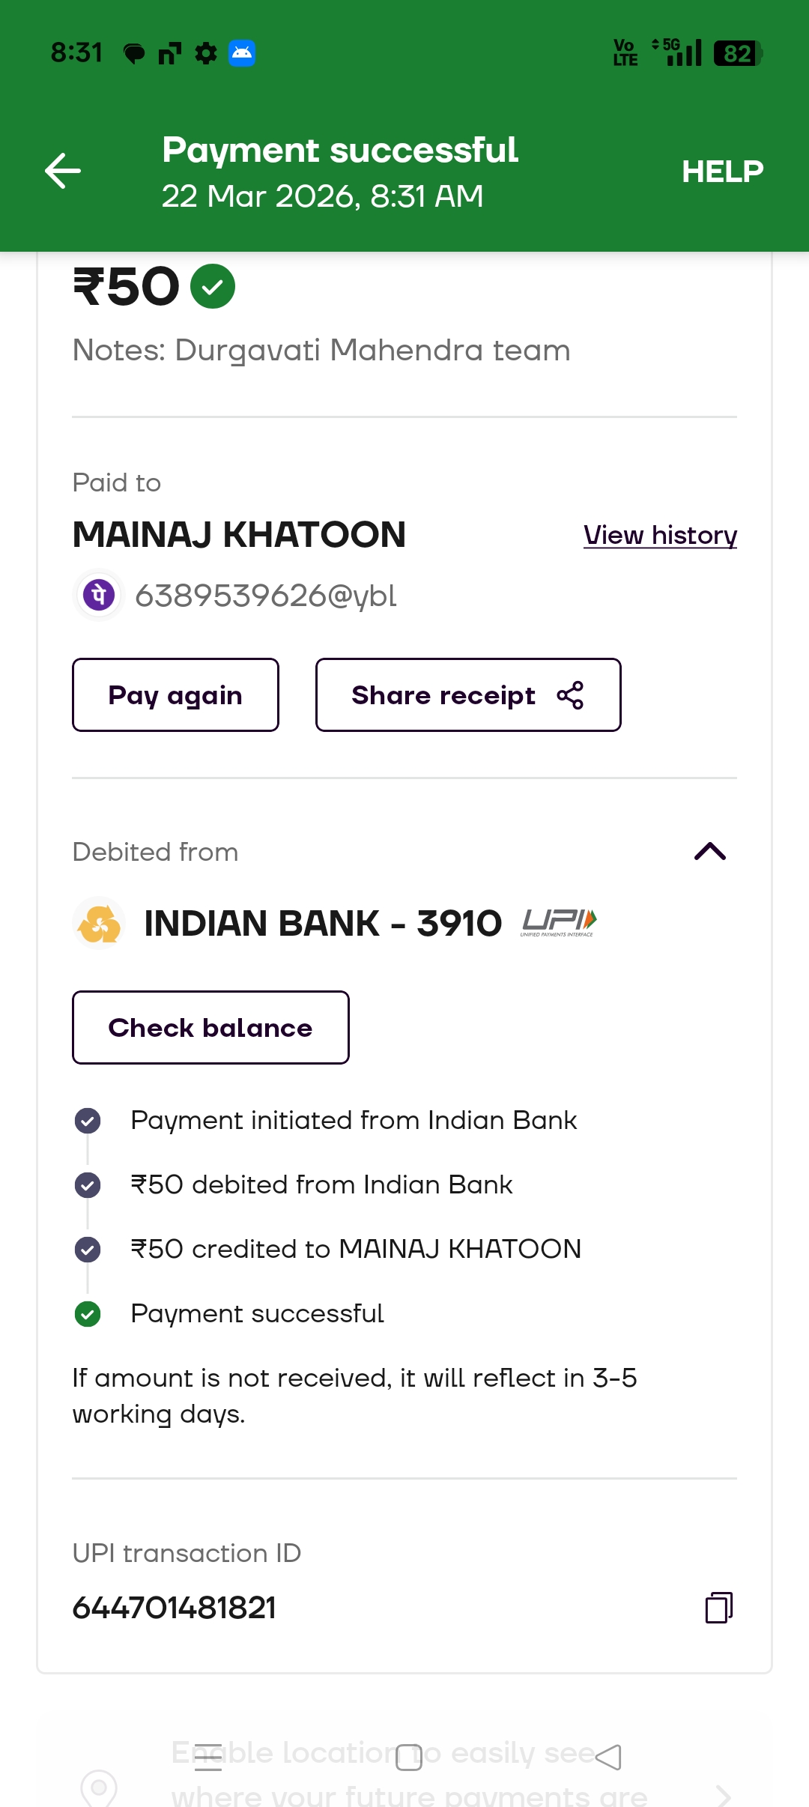Tap the green Payment successful status check

pyautogui.click(x=88, y=1314)
